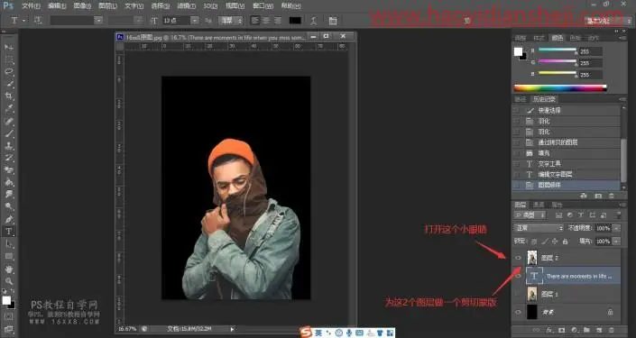Viewport: 636px width, 338px height.
Task: Select the Quick Selection tool
Action: [9, 85]
